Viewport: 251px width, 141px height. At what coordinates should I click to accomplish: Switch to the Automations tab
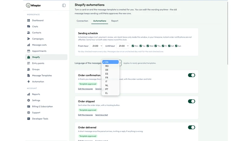click(99, 21)
